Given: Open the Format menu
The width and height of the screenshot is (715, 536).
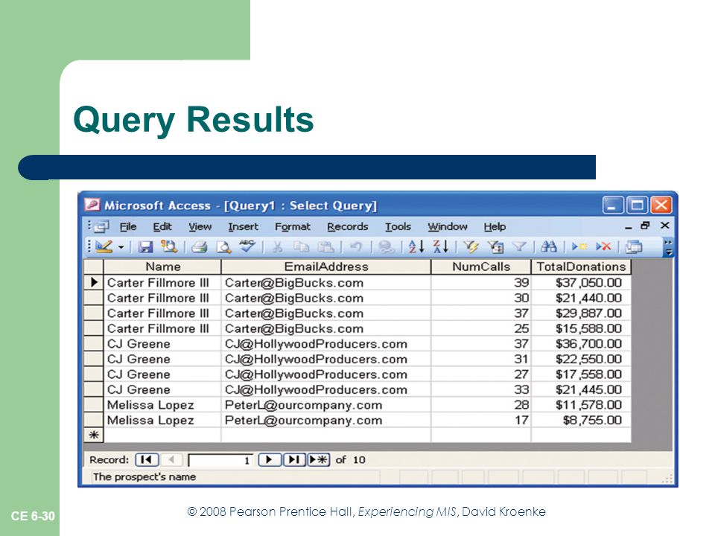Looking at the screenshot, I should [292, 226].
